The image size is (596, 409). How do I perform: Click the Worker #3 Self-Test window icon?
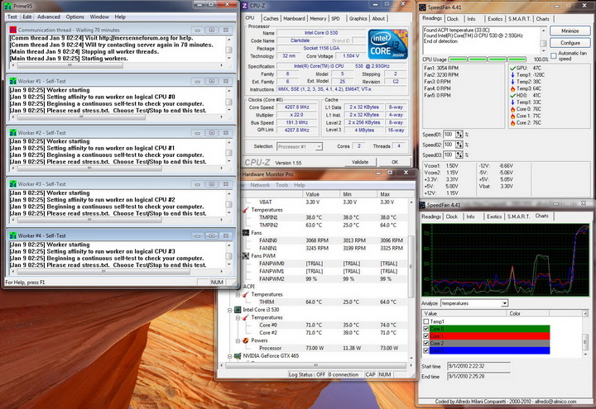click(12, 183)
